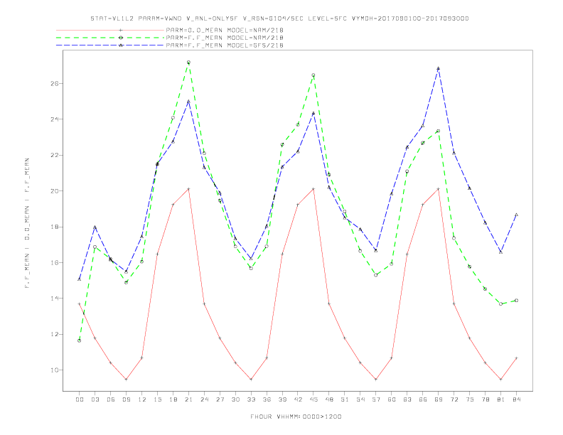Click x-axis tick label 66
The image size is (563, 435).
coord(423,399)
